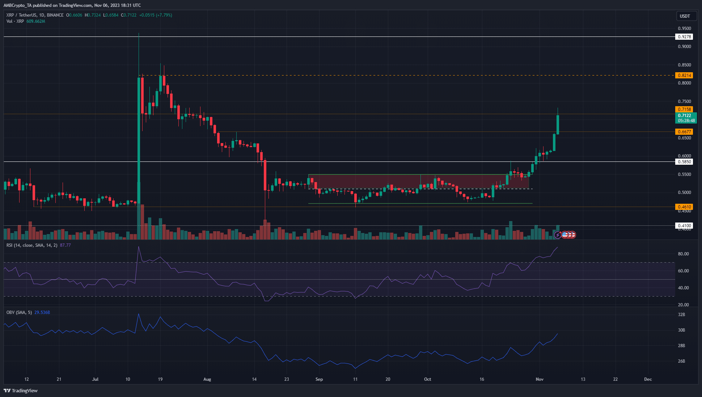The image size is (702, 397).
Task: Click the TradingView logo at bottom left
Action: pyautogui.click(x=21, y=390)
